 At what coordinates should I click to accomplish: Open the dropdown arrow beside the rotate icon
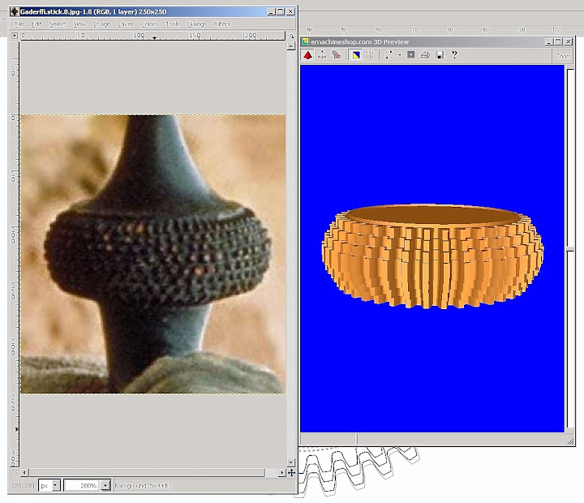[400, 55]
